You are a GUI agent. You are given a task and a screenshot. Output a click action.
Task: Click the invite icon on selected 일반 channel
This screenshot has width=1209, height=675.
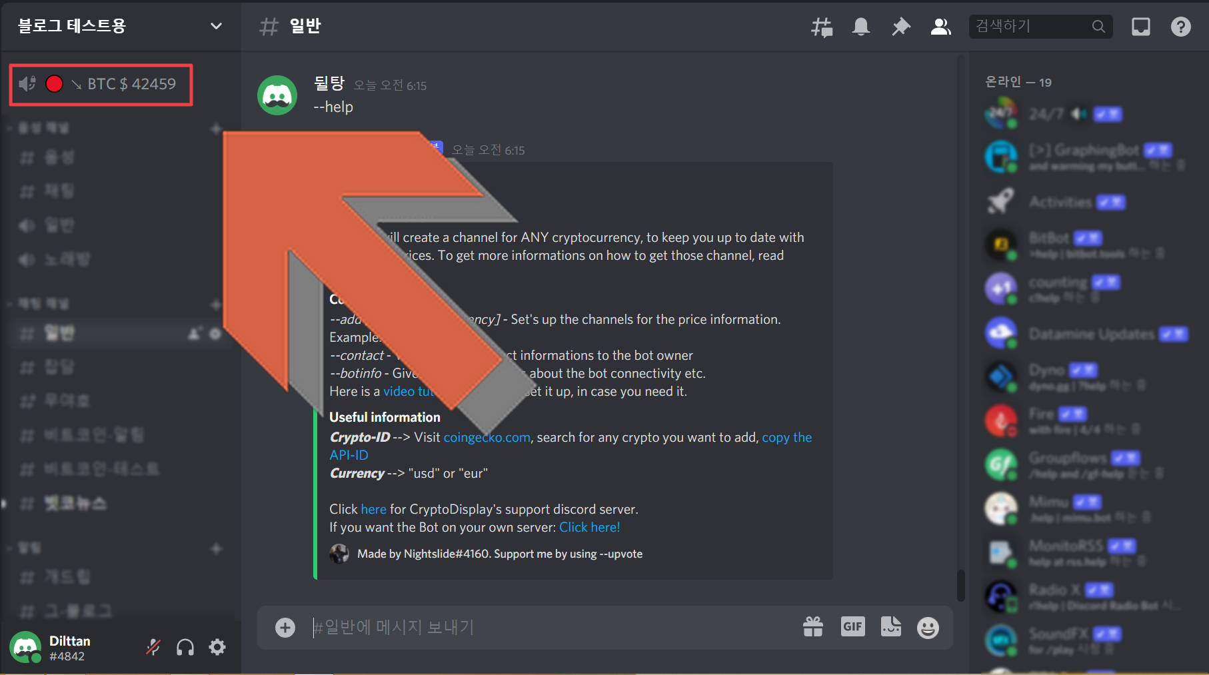(x=194, y=333)
